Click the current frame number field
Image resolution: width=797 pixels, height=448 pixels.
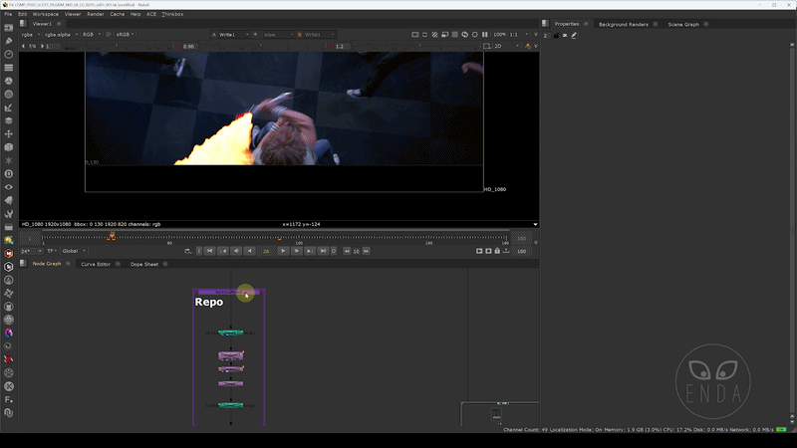click(266, 251)
